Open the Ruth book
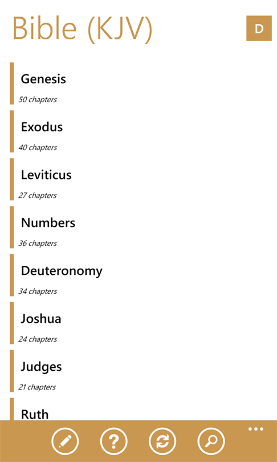Image resolution: width=277 pixels, height=462 pixels. pyautogui.click(x=35, y=415)
